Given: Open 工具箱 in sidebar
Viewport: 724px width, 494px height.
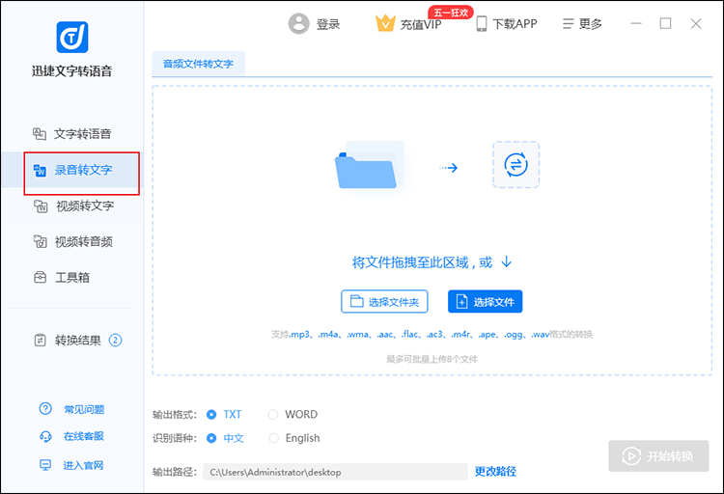Looking at the screenshot, I should (x=72, y=278).
